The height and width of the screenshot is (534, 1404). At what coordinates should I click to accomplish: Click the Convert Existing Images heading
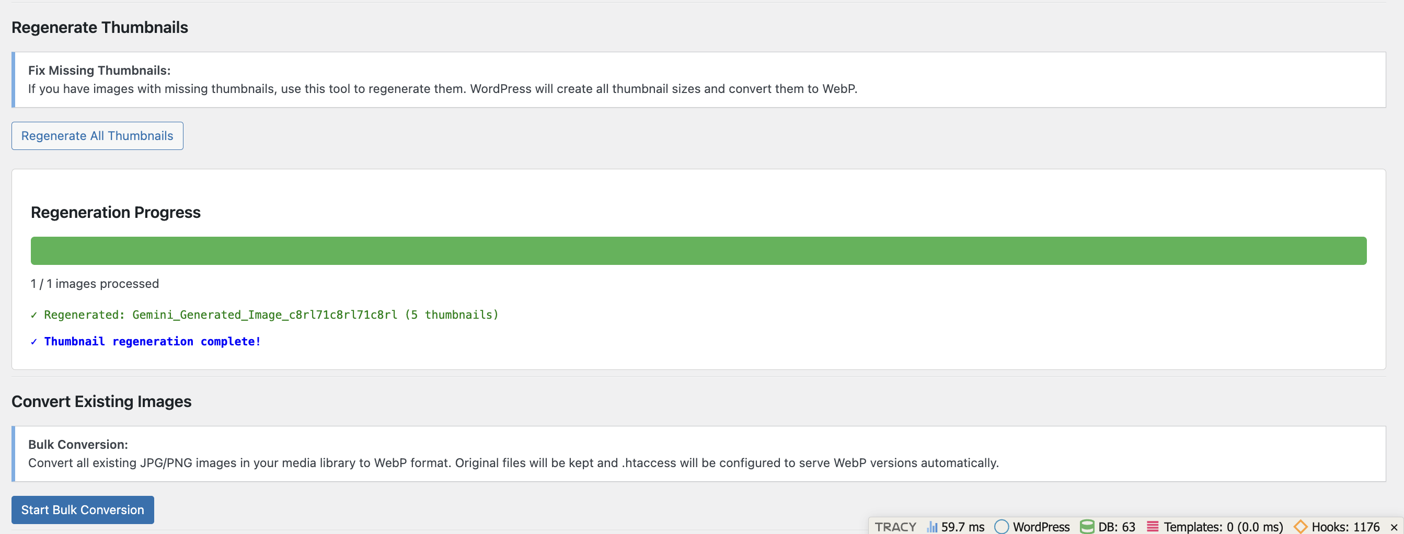[101, 402]
